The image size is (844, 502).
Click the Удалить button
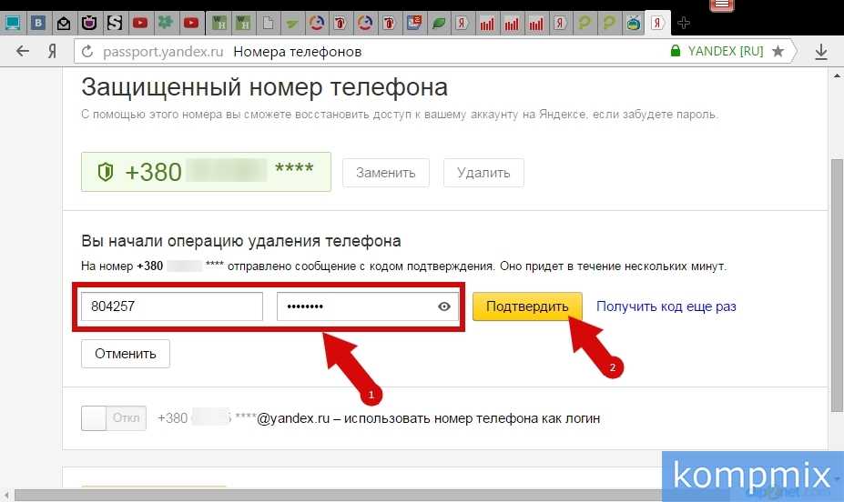click(483, 173)
